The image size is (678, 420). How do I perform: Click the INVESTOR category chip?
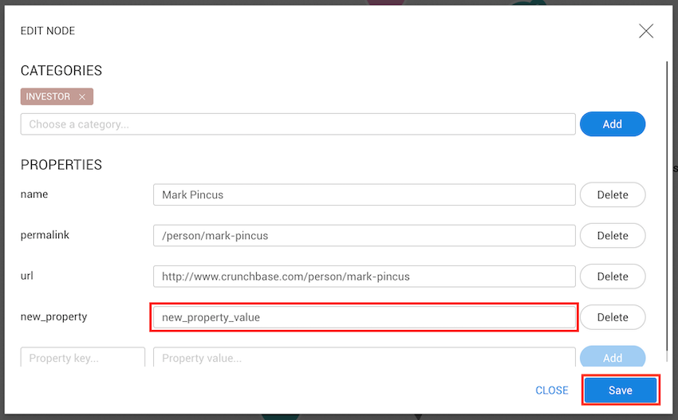(49, 97)
